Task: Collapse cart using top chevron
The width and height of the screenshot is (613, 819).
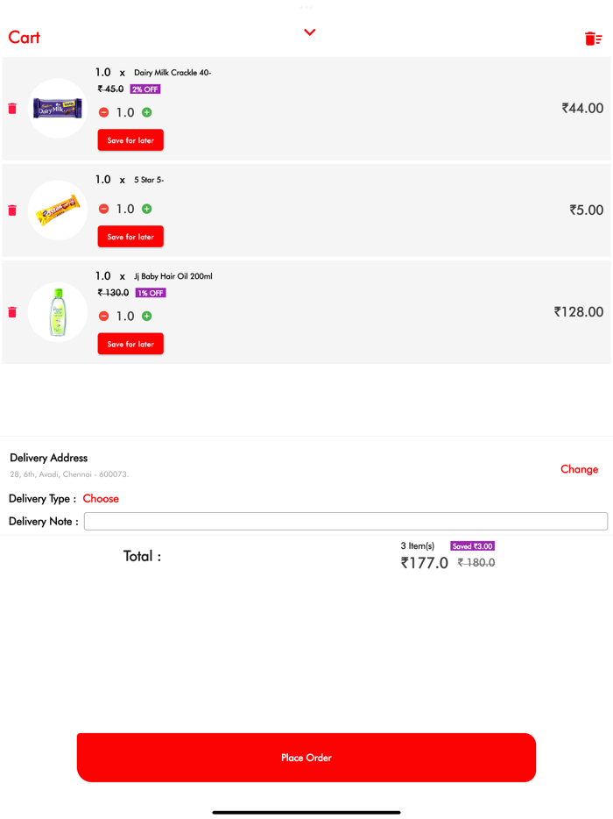Action: [309, 32]
